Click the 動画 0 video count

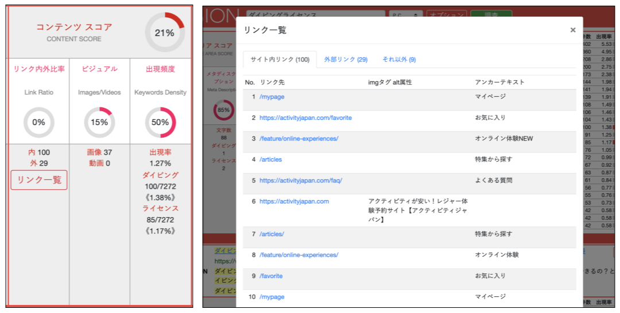(x=99, y=163)
